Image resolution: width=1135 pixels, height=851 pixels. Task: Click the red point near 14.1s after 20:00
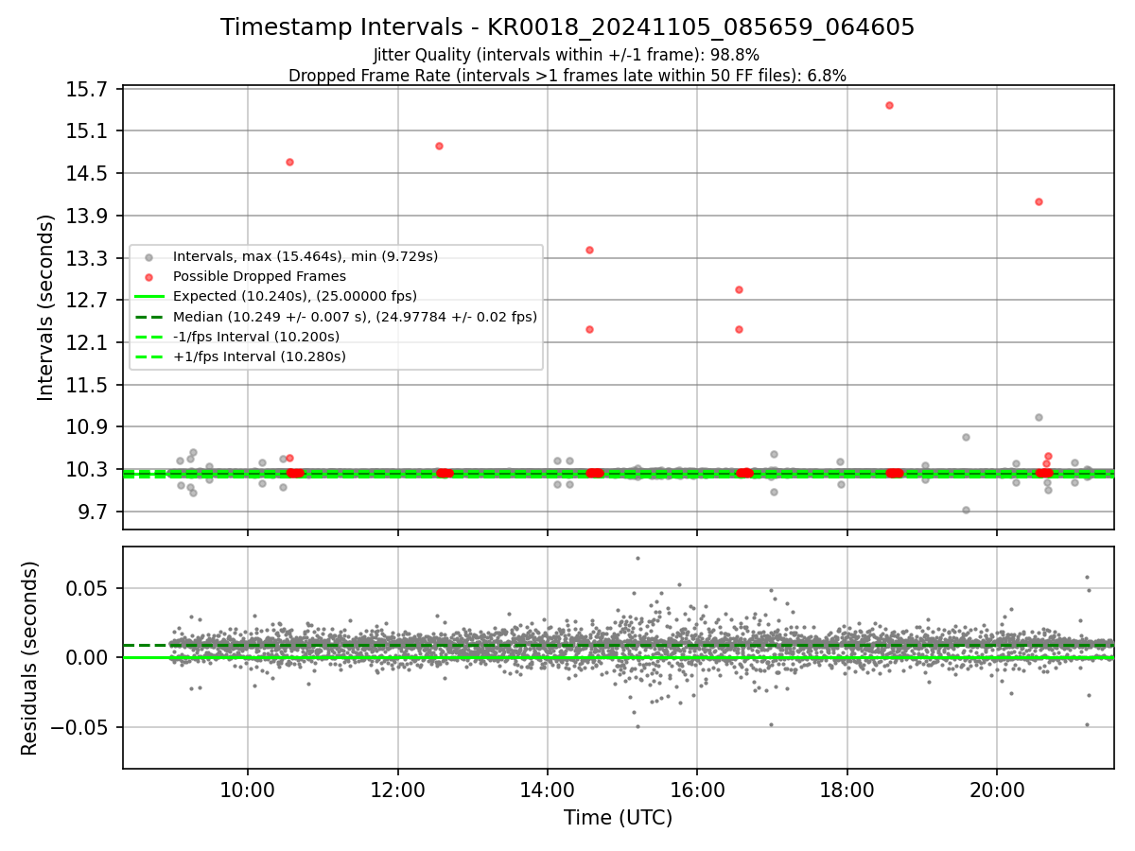point(1039,201)
